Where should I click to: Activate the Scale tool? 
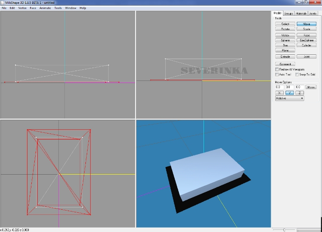click(x=306, y=29)
